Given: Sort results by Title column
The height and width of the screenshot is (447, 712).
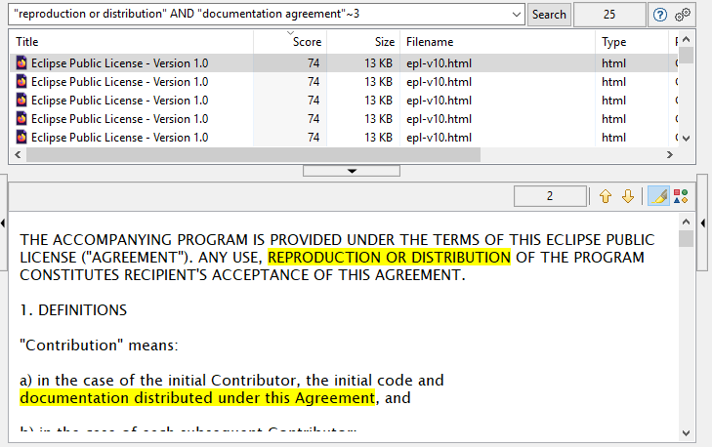Looking at the screenshot, I should pyautogui.click(x=132, y=42).
